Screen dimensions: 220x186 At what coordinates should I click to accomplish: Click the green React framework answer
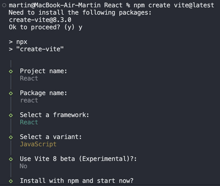(x=29, y=122)
